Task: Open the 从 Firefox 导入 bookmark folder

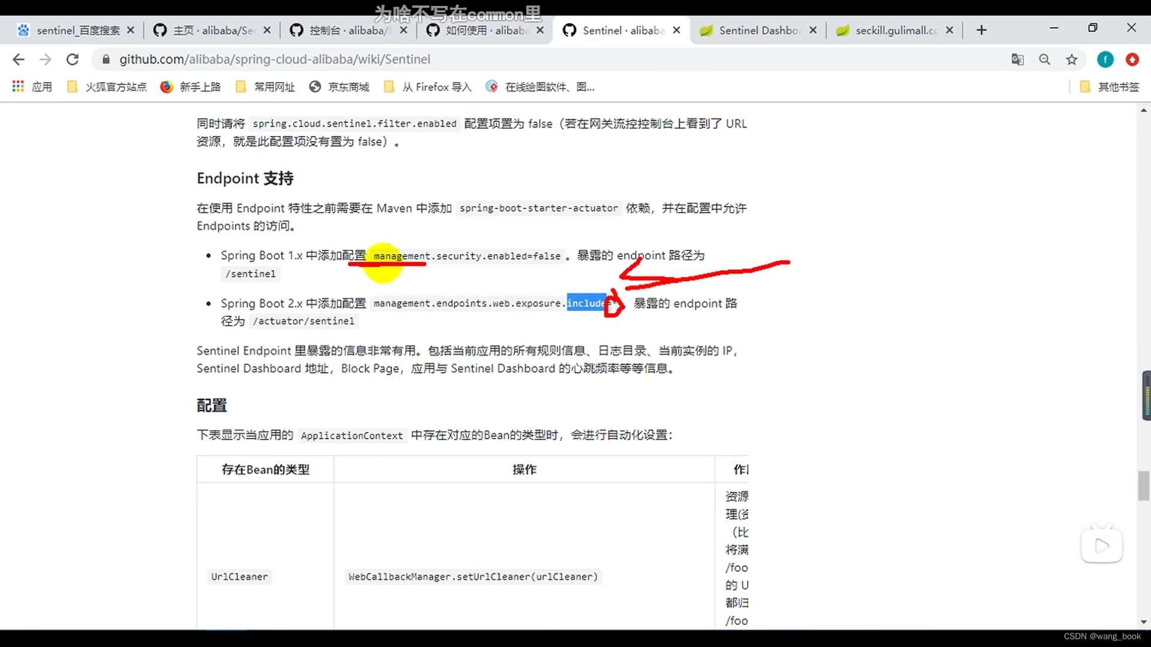Action: pyautogui.click(x=427, y=87)
